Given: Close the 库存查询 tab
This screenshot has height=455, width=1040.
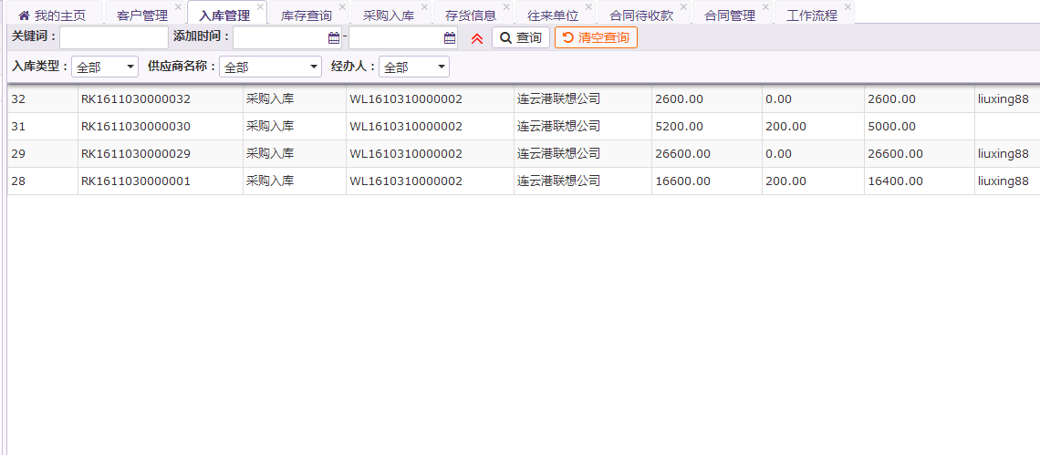Looking at the screenshot, I should (342, 7).
